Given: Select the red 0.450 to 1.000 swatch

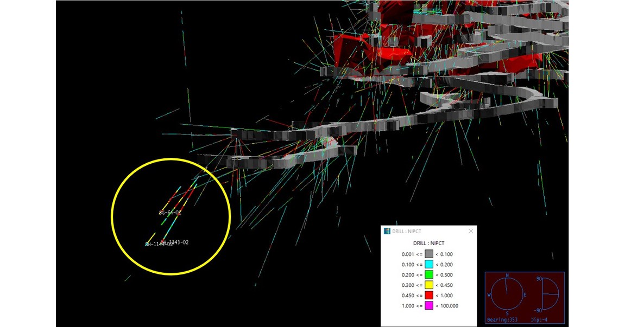Looking at the screenshot, I should (428, 296).
